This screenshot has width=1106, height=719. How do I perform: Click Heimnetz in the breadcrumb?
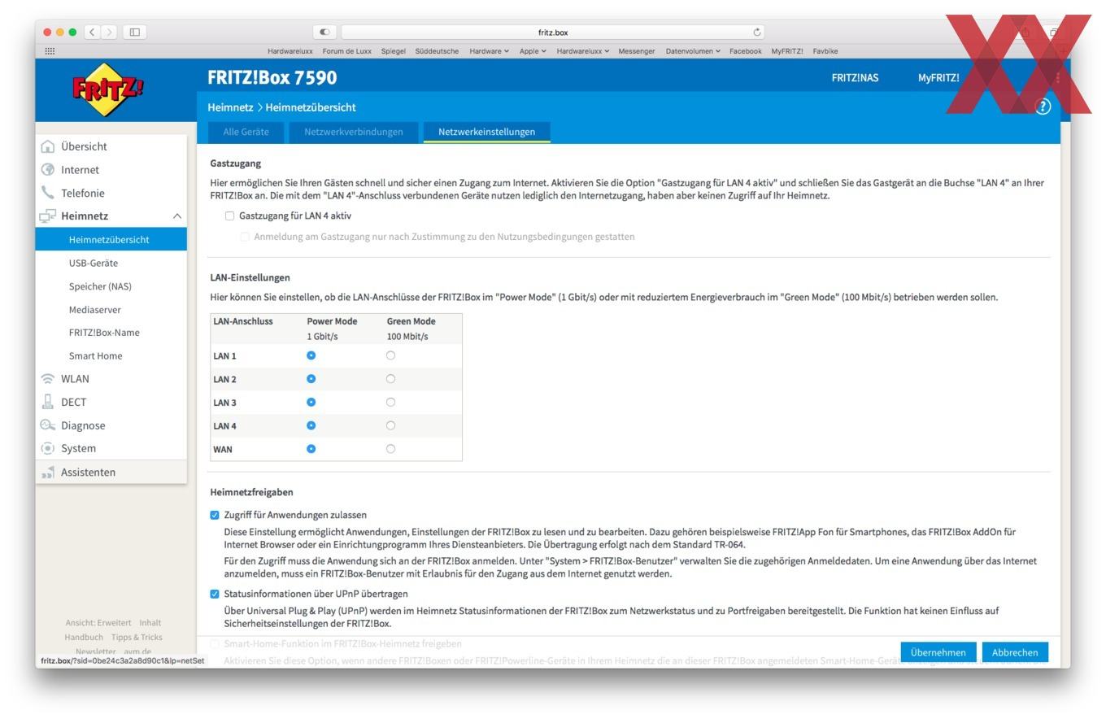(230, 107)
